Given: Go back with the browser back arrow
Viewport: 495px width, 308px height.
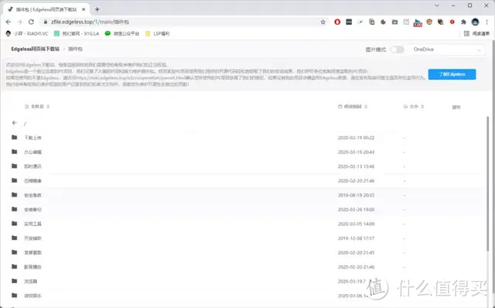Looking at the screenshot, I should click(x=9, y=22).
